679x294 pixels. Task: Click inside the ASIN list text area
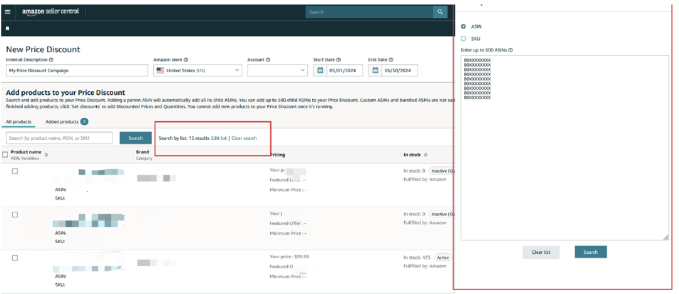click(565, 148)
